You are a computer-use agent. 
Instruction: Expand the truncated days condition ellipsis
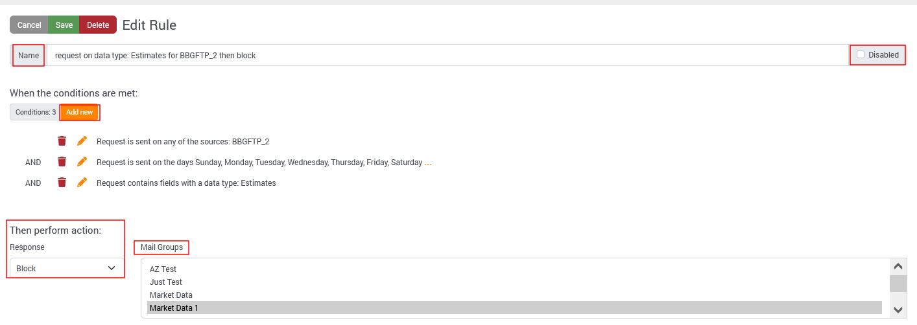(428, 162)
